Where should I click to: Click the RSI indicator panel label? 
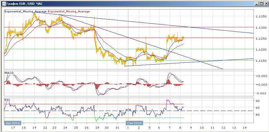click(x=7, y=99)
